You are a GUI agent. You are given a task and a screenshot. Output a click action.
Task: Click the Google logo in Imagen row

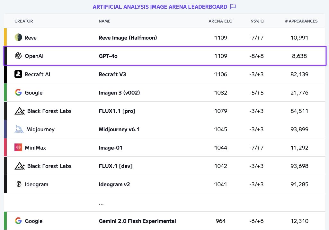tap(18, 92)
